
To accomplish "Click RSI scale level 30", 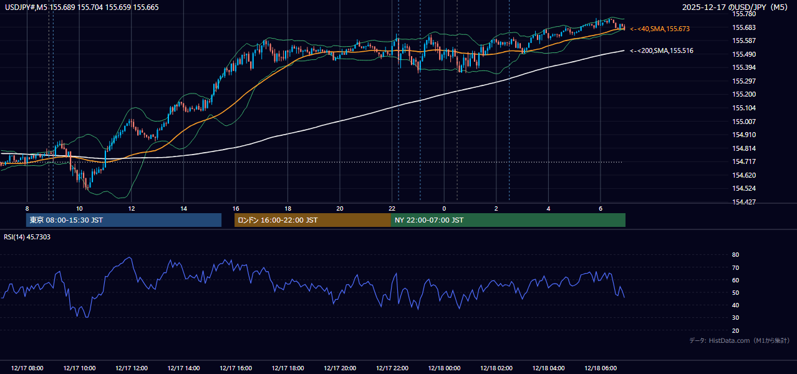I will click(x=735, y=318).
